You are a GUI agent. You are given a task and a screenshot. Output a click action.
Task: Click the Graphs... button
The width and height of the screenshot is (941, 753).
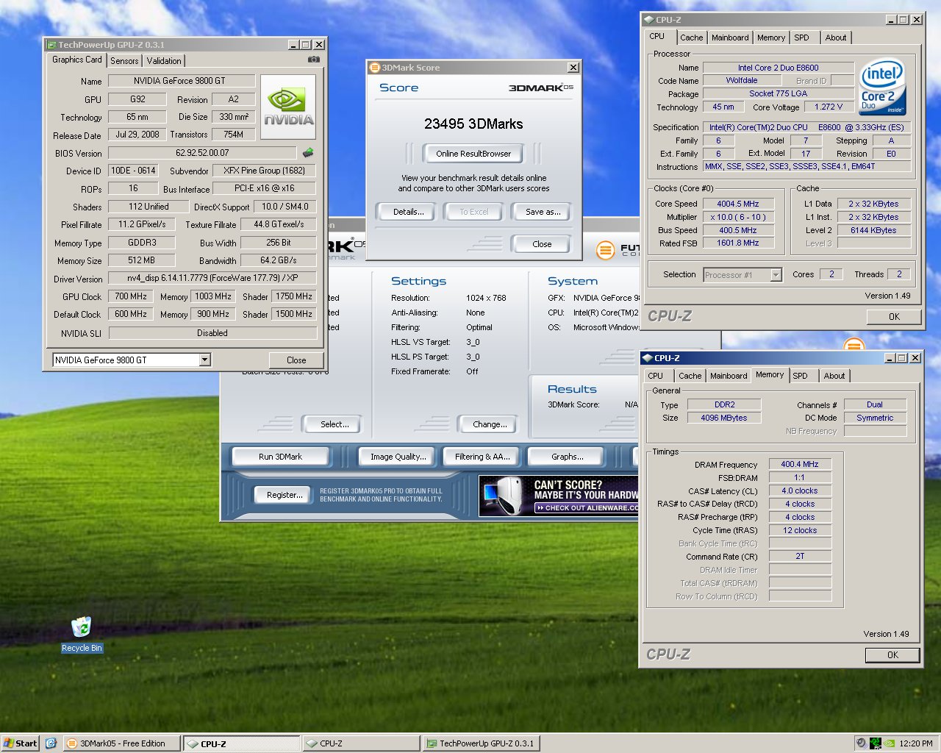point(567,457)
